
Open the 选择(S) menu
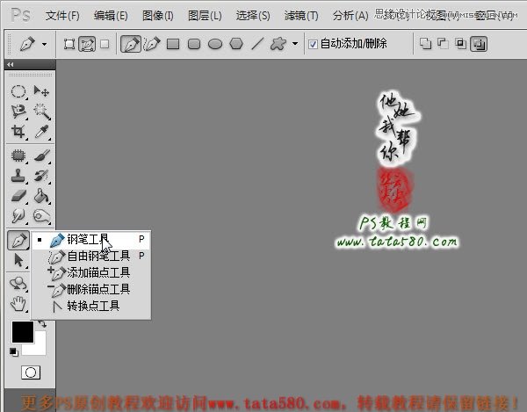[x=253, y=16]
